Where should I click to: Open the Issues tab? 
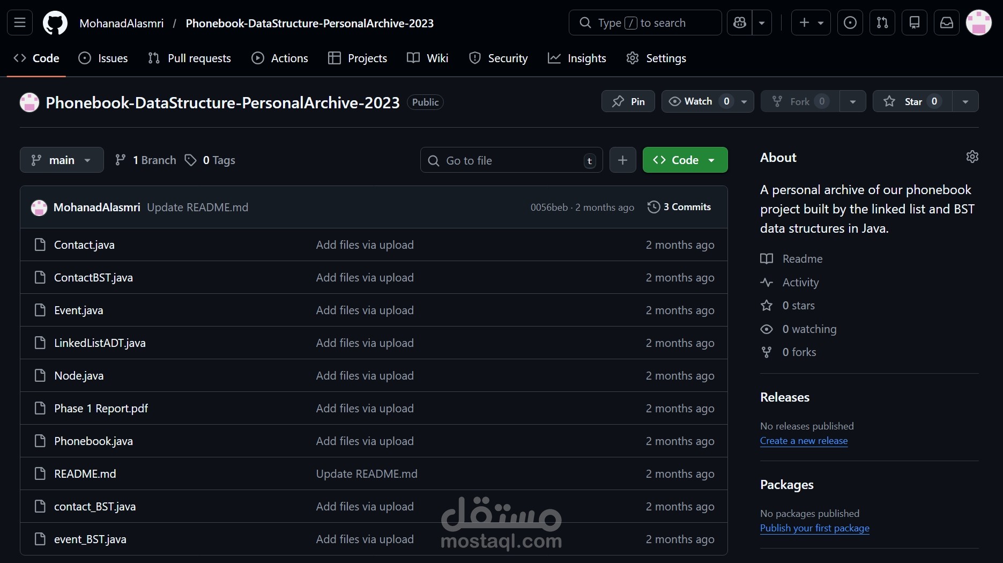pos(103,58)
